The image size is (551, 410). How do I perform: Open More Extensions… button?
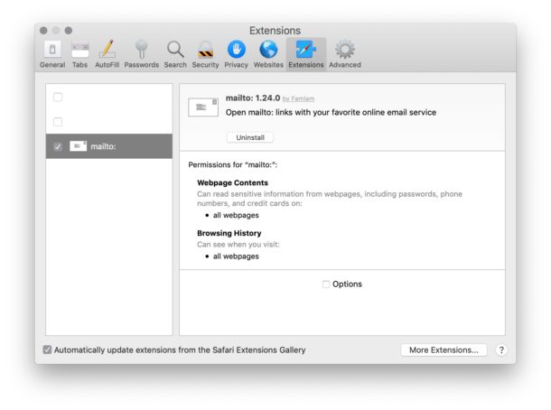[444, 349]
